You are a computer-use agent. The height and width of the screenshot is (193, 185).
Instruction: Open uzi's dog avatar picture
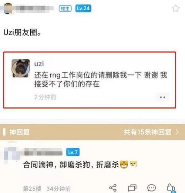pos(21,68)
